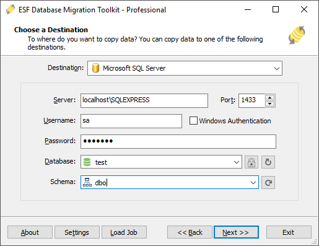Click the About button
The image size is (319, 246).
pos(30,232)
